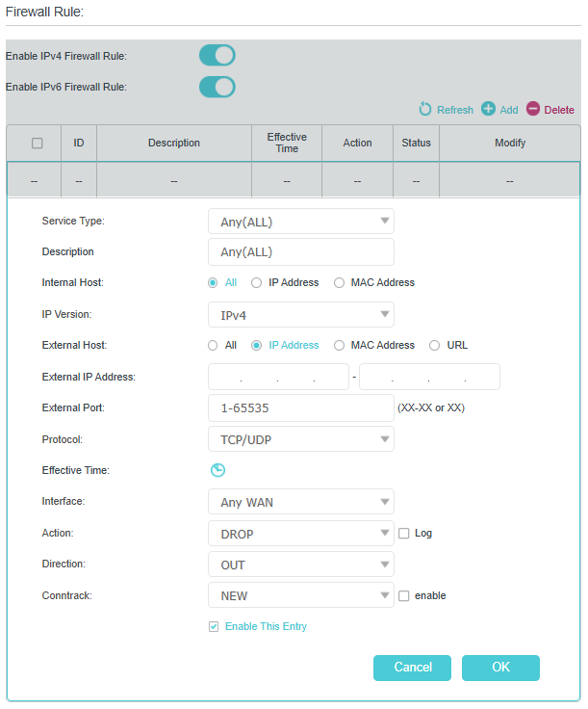This screenshot has height=709, width=588.
Task: Tick the Log checkbox
Action: tap(404, 534)
